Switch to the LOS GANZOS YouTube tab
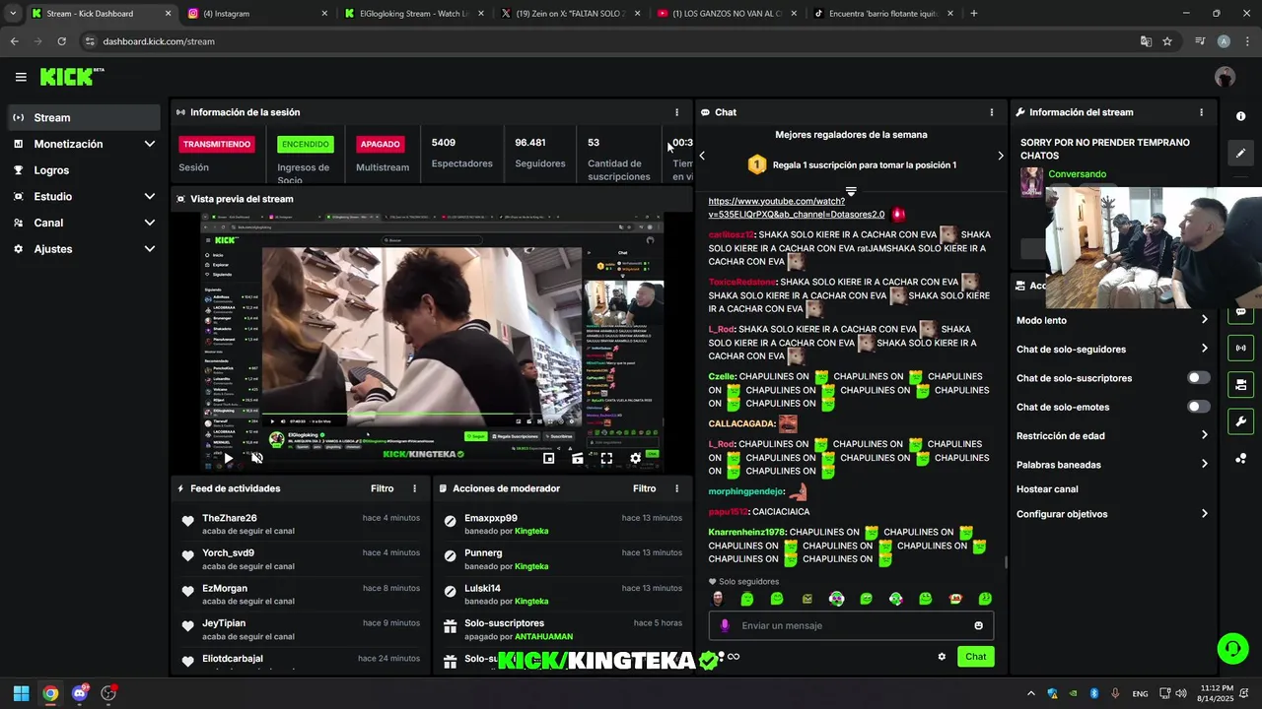The width and height of the screenshot is (1262, 709). click(x=728, y=14)
